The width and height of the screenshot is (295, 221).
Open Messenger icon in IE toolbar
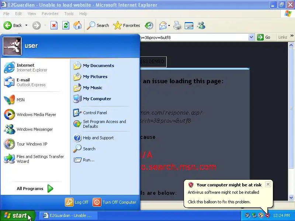coord(201,25)
